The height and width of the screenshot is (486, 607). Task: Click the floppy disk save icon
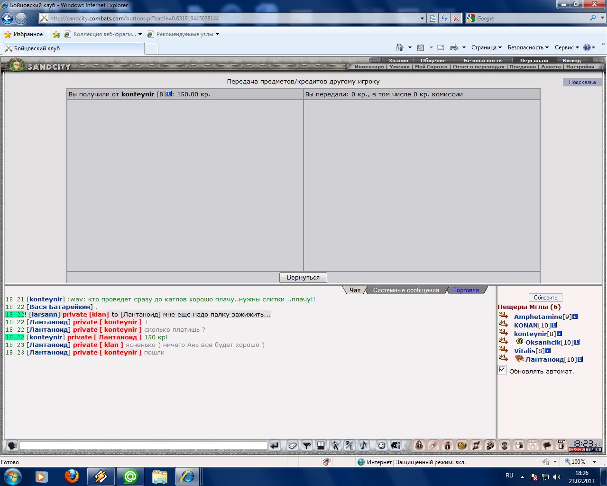coord(321,445)
